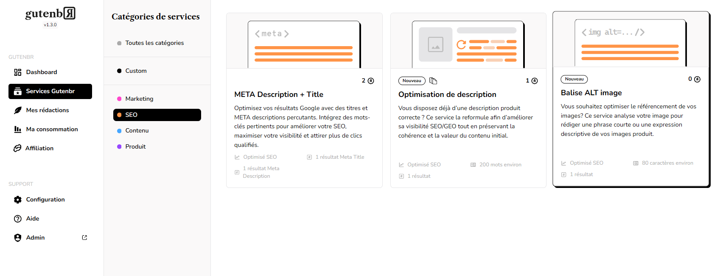Click the Optimisation de description thumbnail
The width and height of the screenshot is (720, 276).
(x=468, y=41)
